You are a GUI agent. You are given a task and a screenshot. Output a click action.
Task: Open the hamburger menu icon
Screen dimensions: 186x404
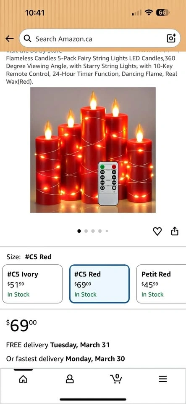[x=162, y=379]
